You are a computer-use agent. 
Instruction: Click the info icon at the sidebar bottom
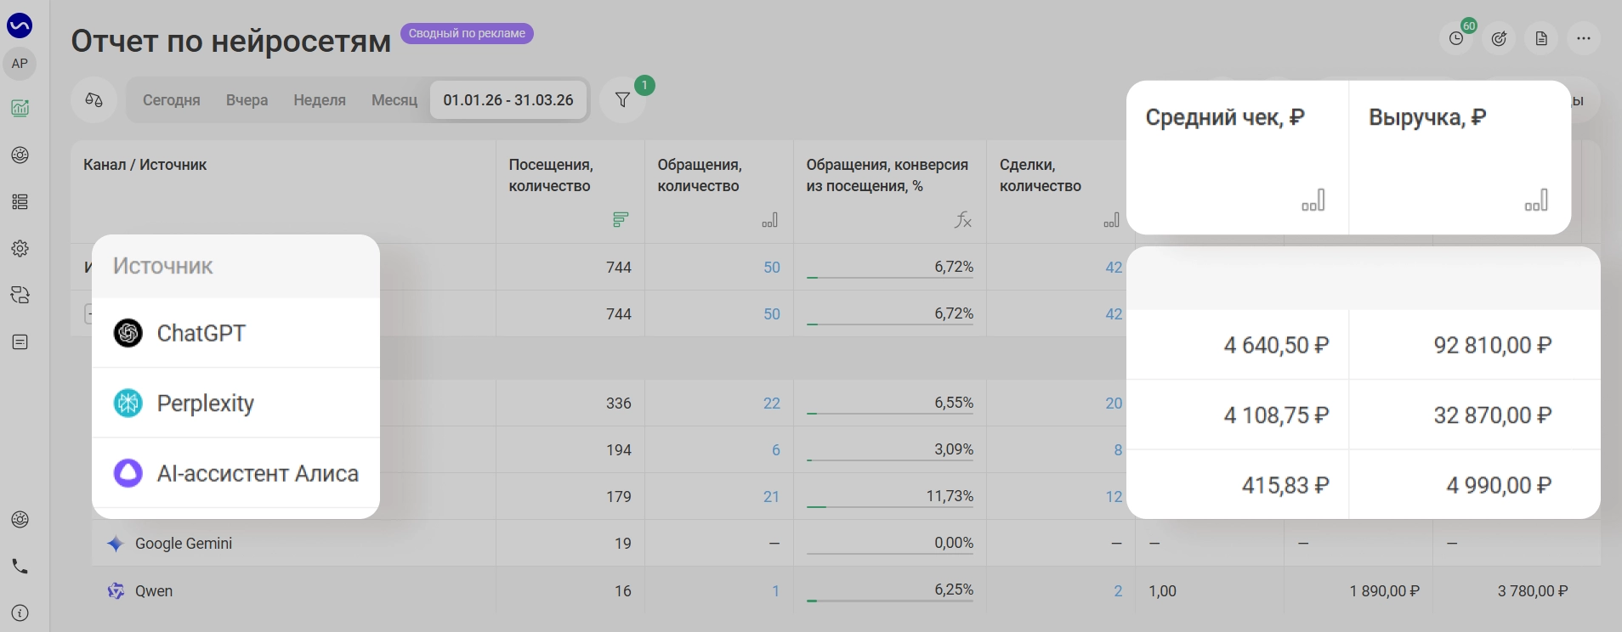coord(20,613)
